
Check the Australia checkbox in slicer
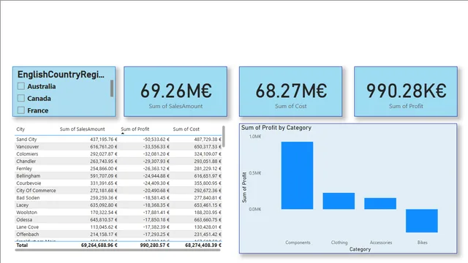(x=21, y=86)
